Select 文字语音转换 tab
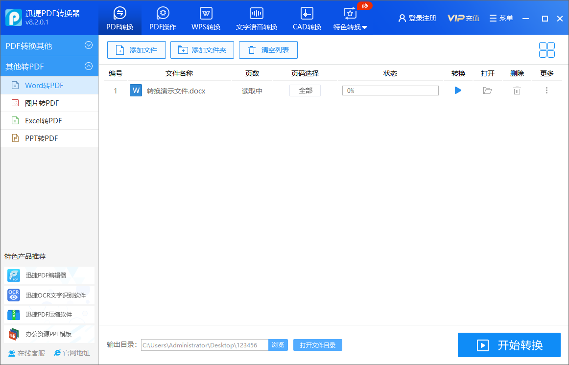 257,18
